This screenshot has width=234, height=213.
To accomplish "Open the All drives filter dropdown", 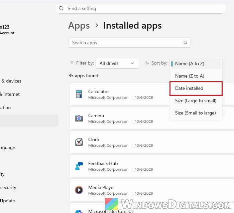I will [x=117, y=63].
